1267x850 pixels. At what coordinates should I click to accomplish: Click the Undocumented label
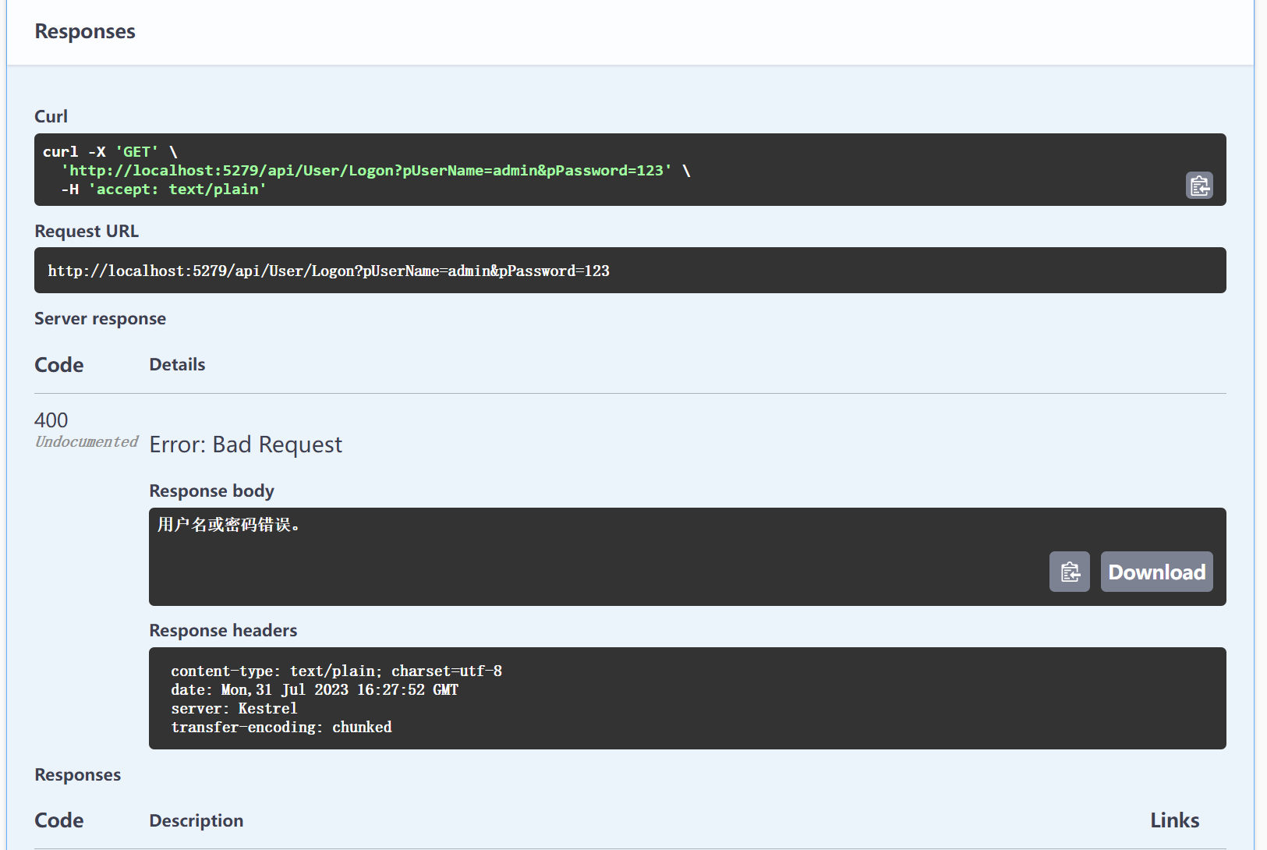pos(87,441)
